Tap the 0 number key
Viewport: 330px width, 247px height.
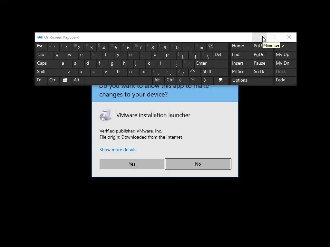click(x=176, y=47)
